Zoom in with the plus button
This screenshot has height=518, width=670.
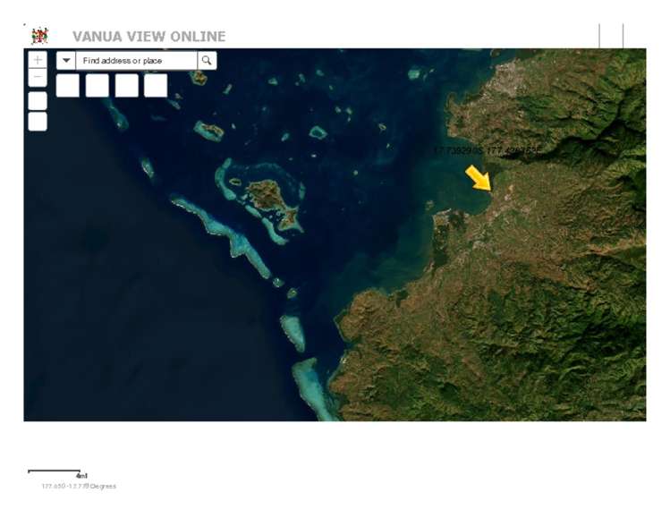(x=38, y=60)
